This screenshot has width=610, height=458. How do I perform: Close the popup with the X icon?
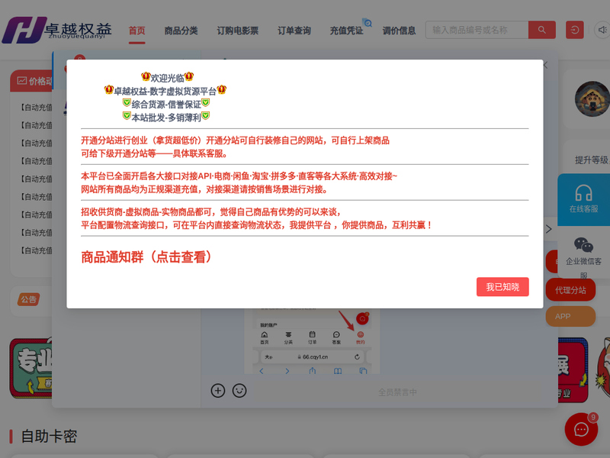pos(545,65)
